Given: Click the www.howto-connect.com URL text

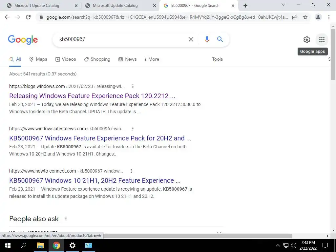Looking at the screenshot, I should click(x=42, y=171).
